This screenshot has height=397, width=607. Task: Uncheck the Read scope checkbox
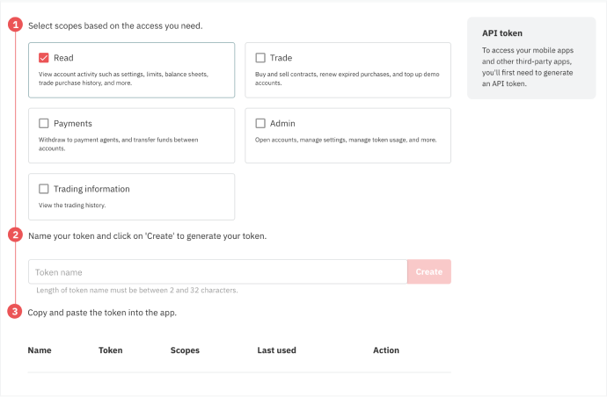pos(44,58)
